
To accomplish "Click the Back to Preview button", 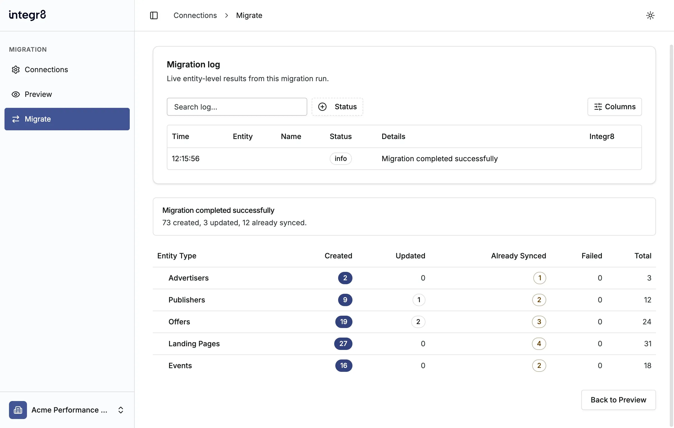I will [618, 400].
